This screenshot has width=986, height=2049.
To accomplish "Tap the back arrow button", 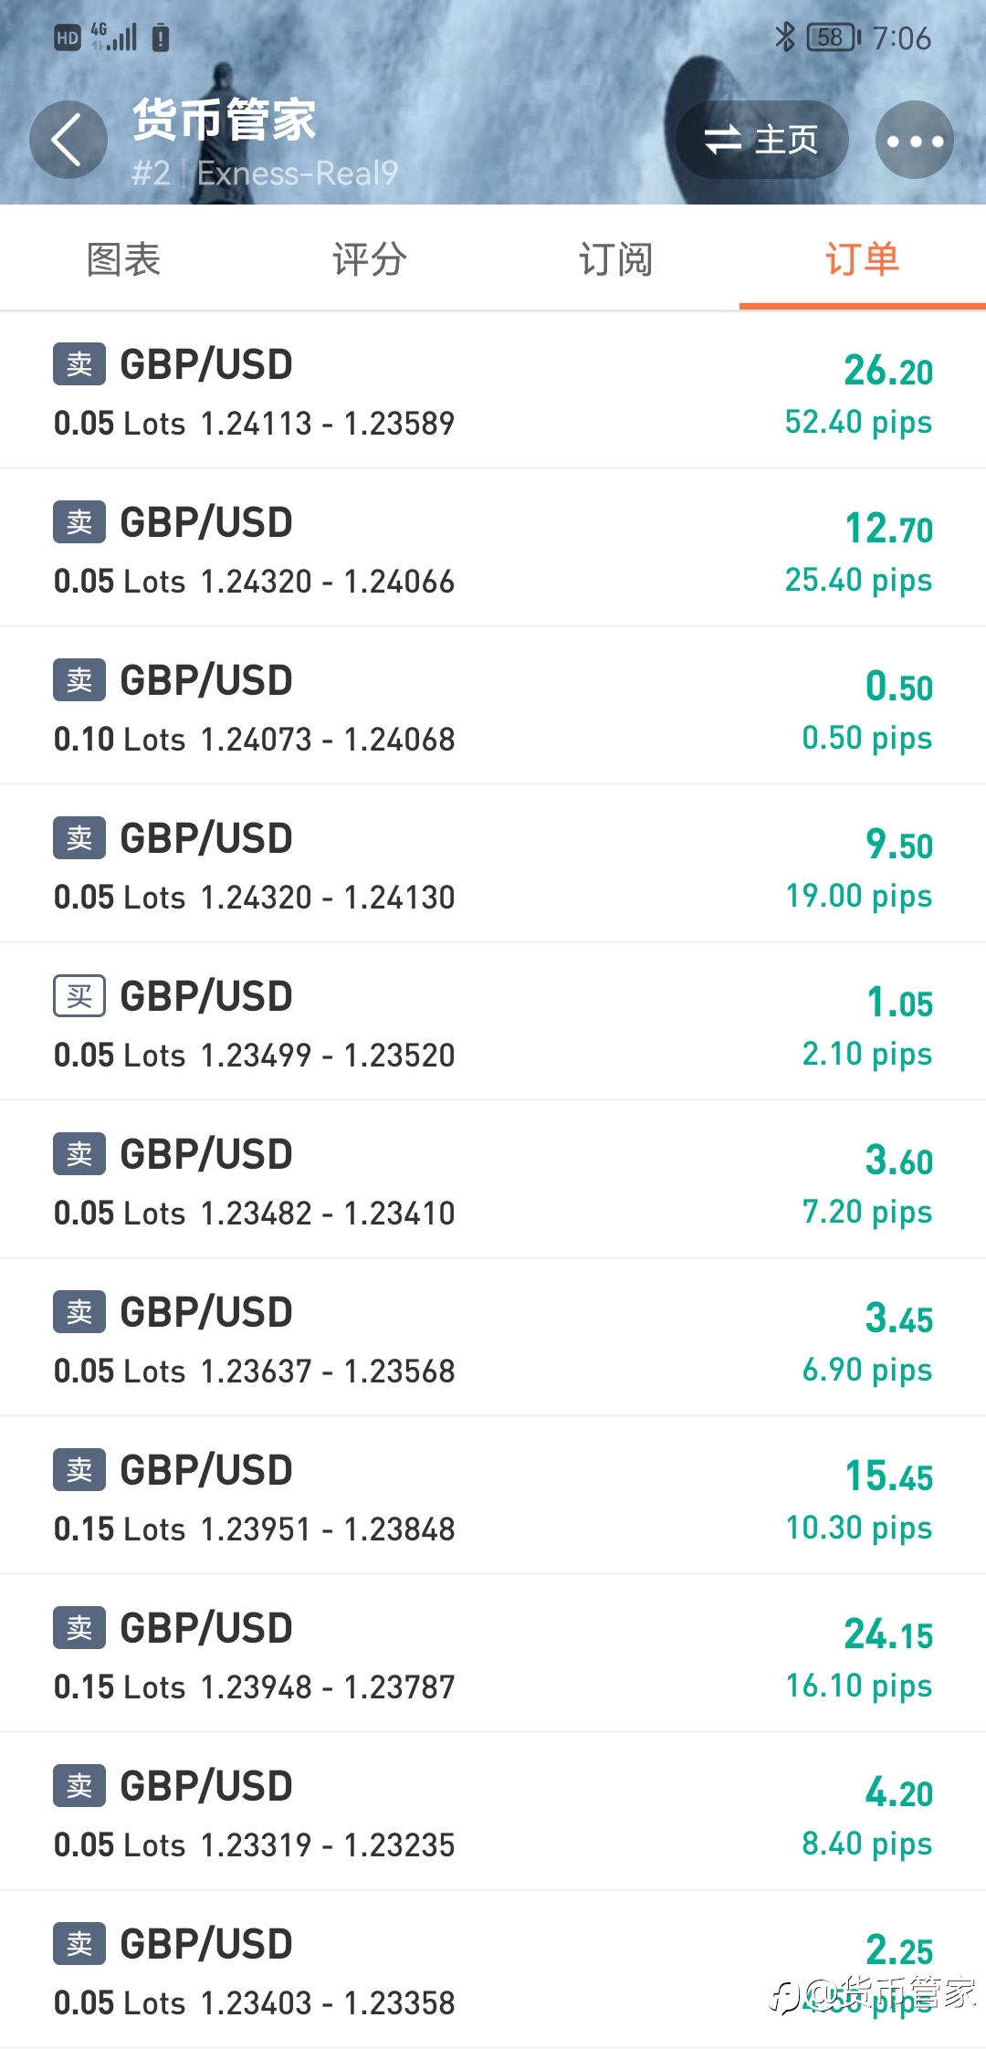I will pos(68,141).
